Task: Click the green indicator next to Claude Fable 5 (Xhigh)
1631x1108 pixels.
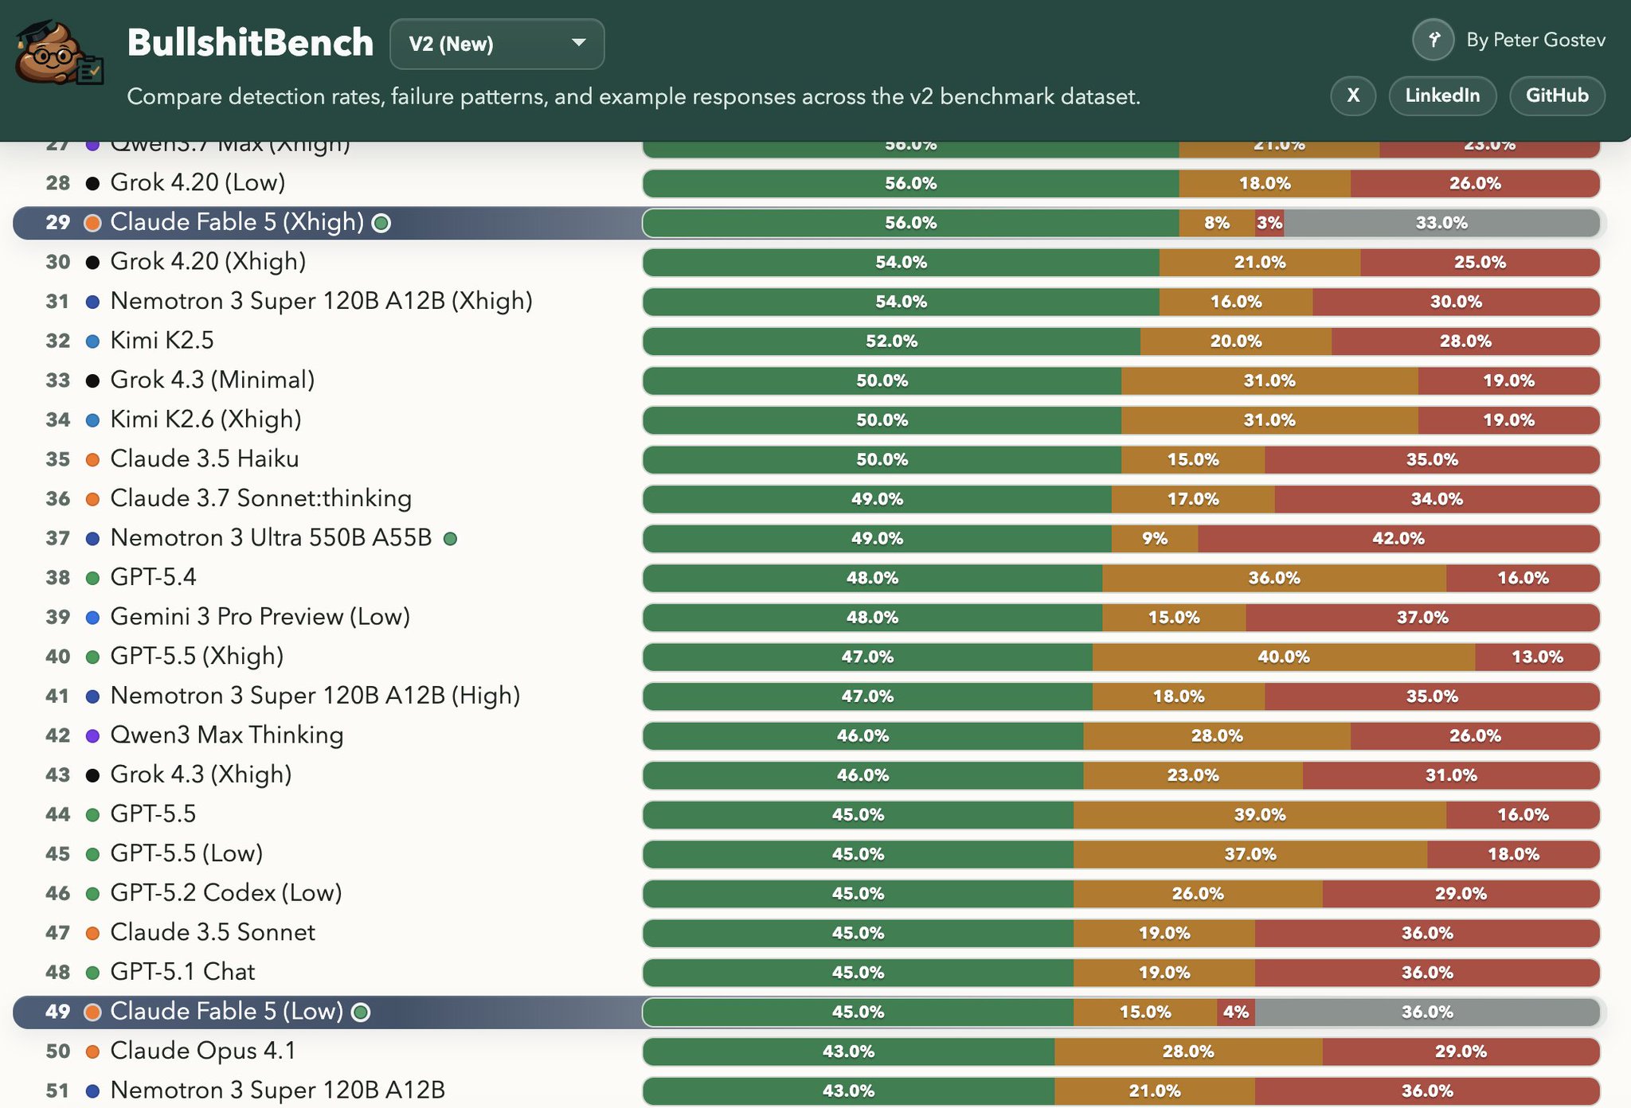Action: 381,223
